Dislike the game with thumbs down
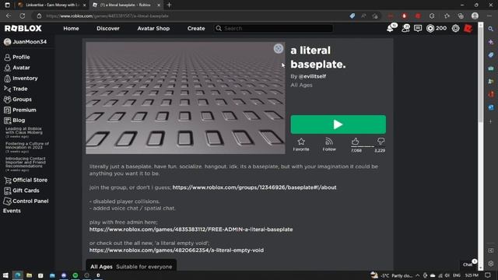Viewport: 498px width, 280px height. coord(381,142)
